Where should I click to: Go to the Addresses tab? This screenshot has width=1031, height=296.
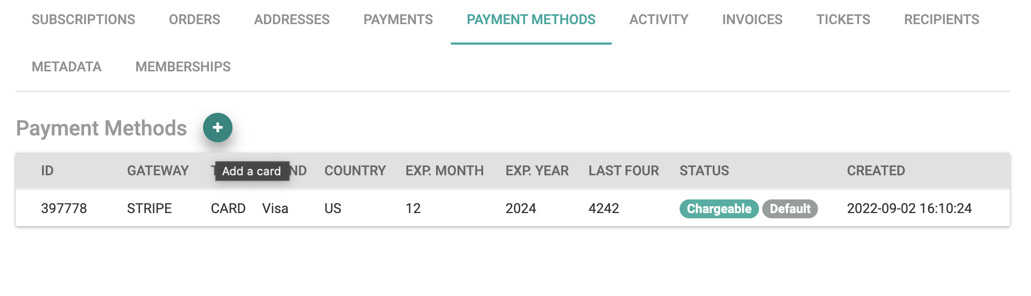[x=292, y=20]
